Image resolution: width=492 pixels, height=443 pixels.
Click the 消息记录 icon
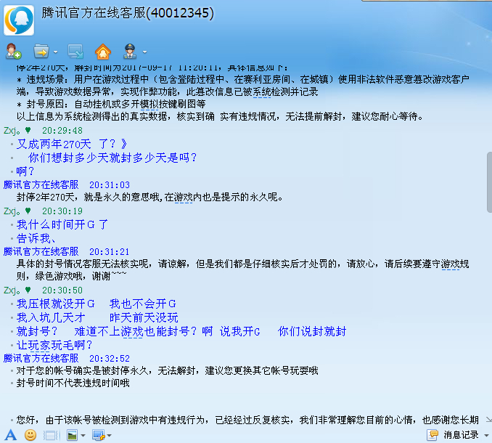[432, 435]
